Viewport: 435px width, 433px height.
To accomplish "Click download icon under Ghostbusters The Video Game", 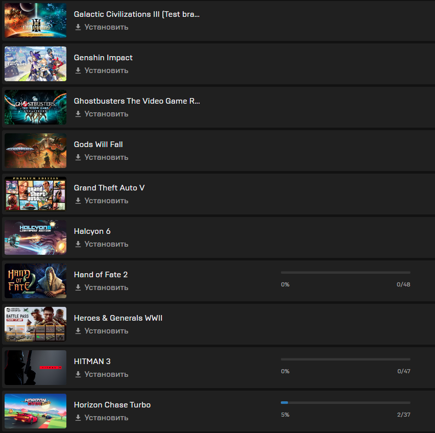I will click(x=78, y=114).
